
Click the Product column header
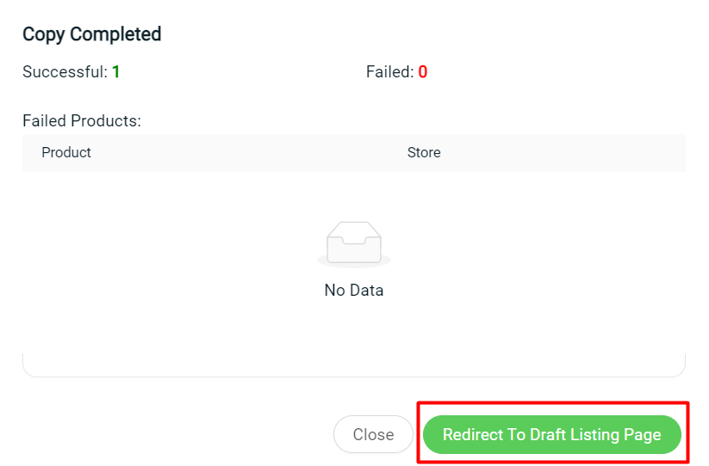pos(66,152)
